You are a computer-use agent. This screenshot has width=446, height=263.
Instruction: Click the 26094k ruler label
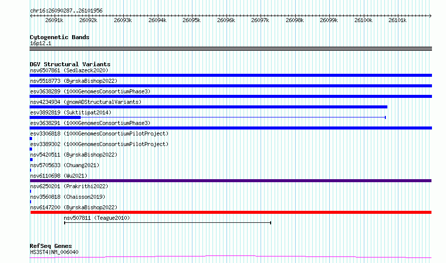tap(157, 20)
